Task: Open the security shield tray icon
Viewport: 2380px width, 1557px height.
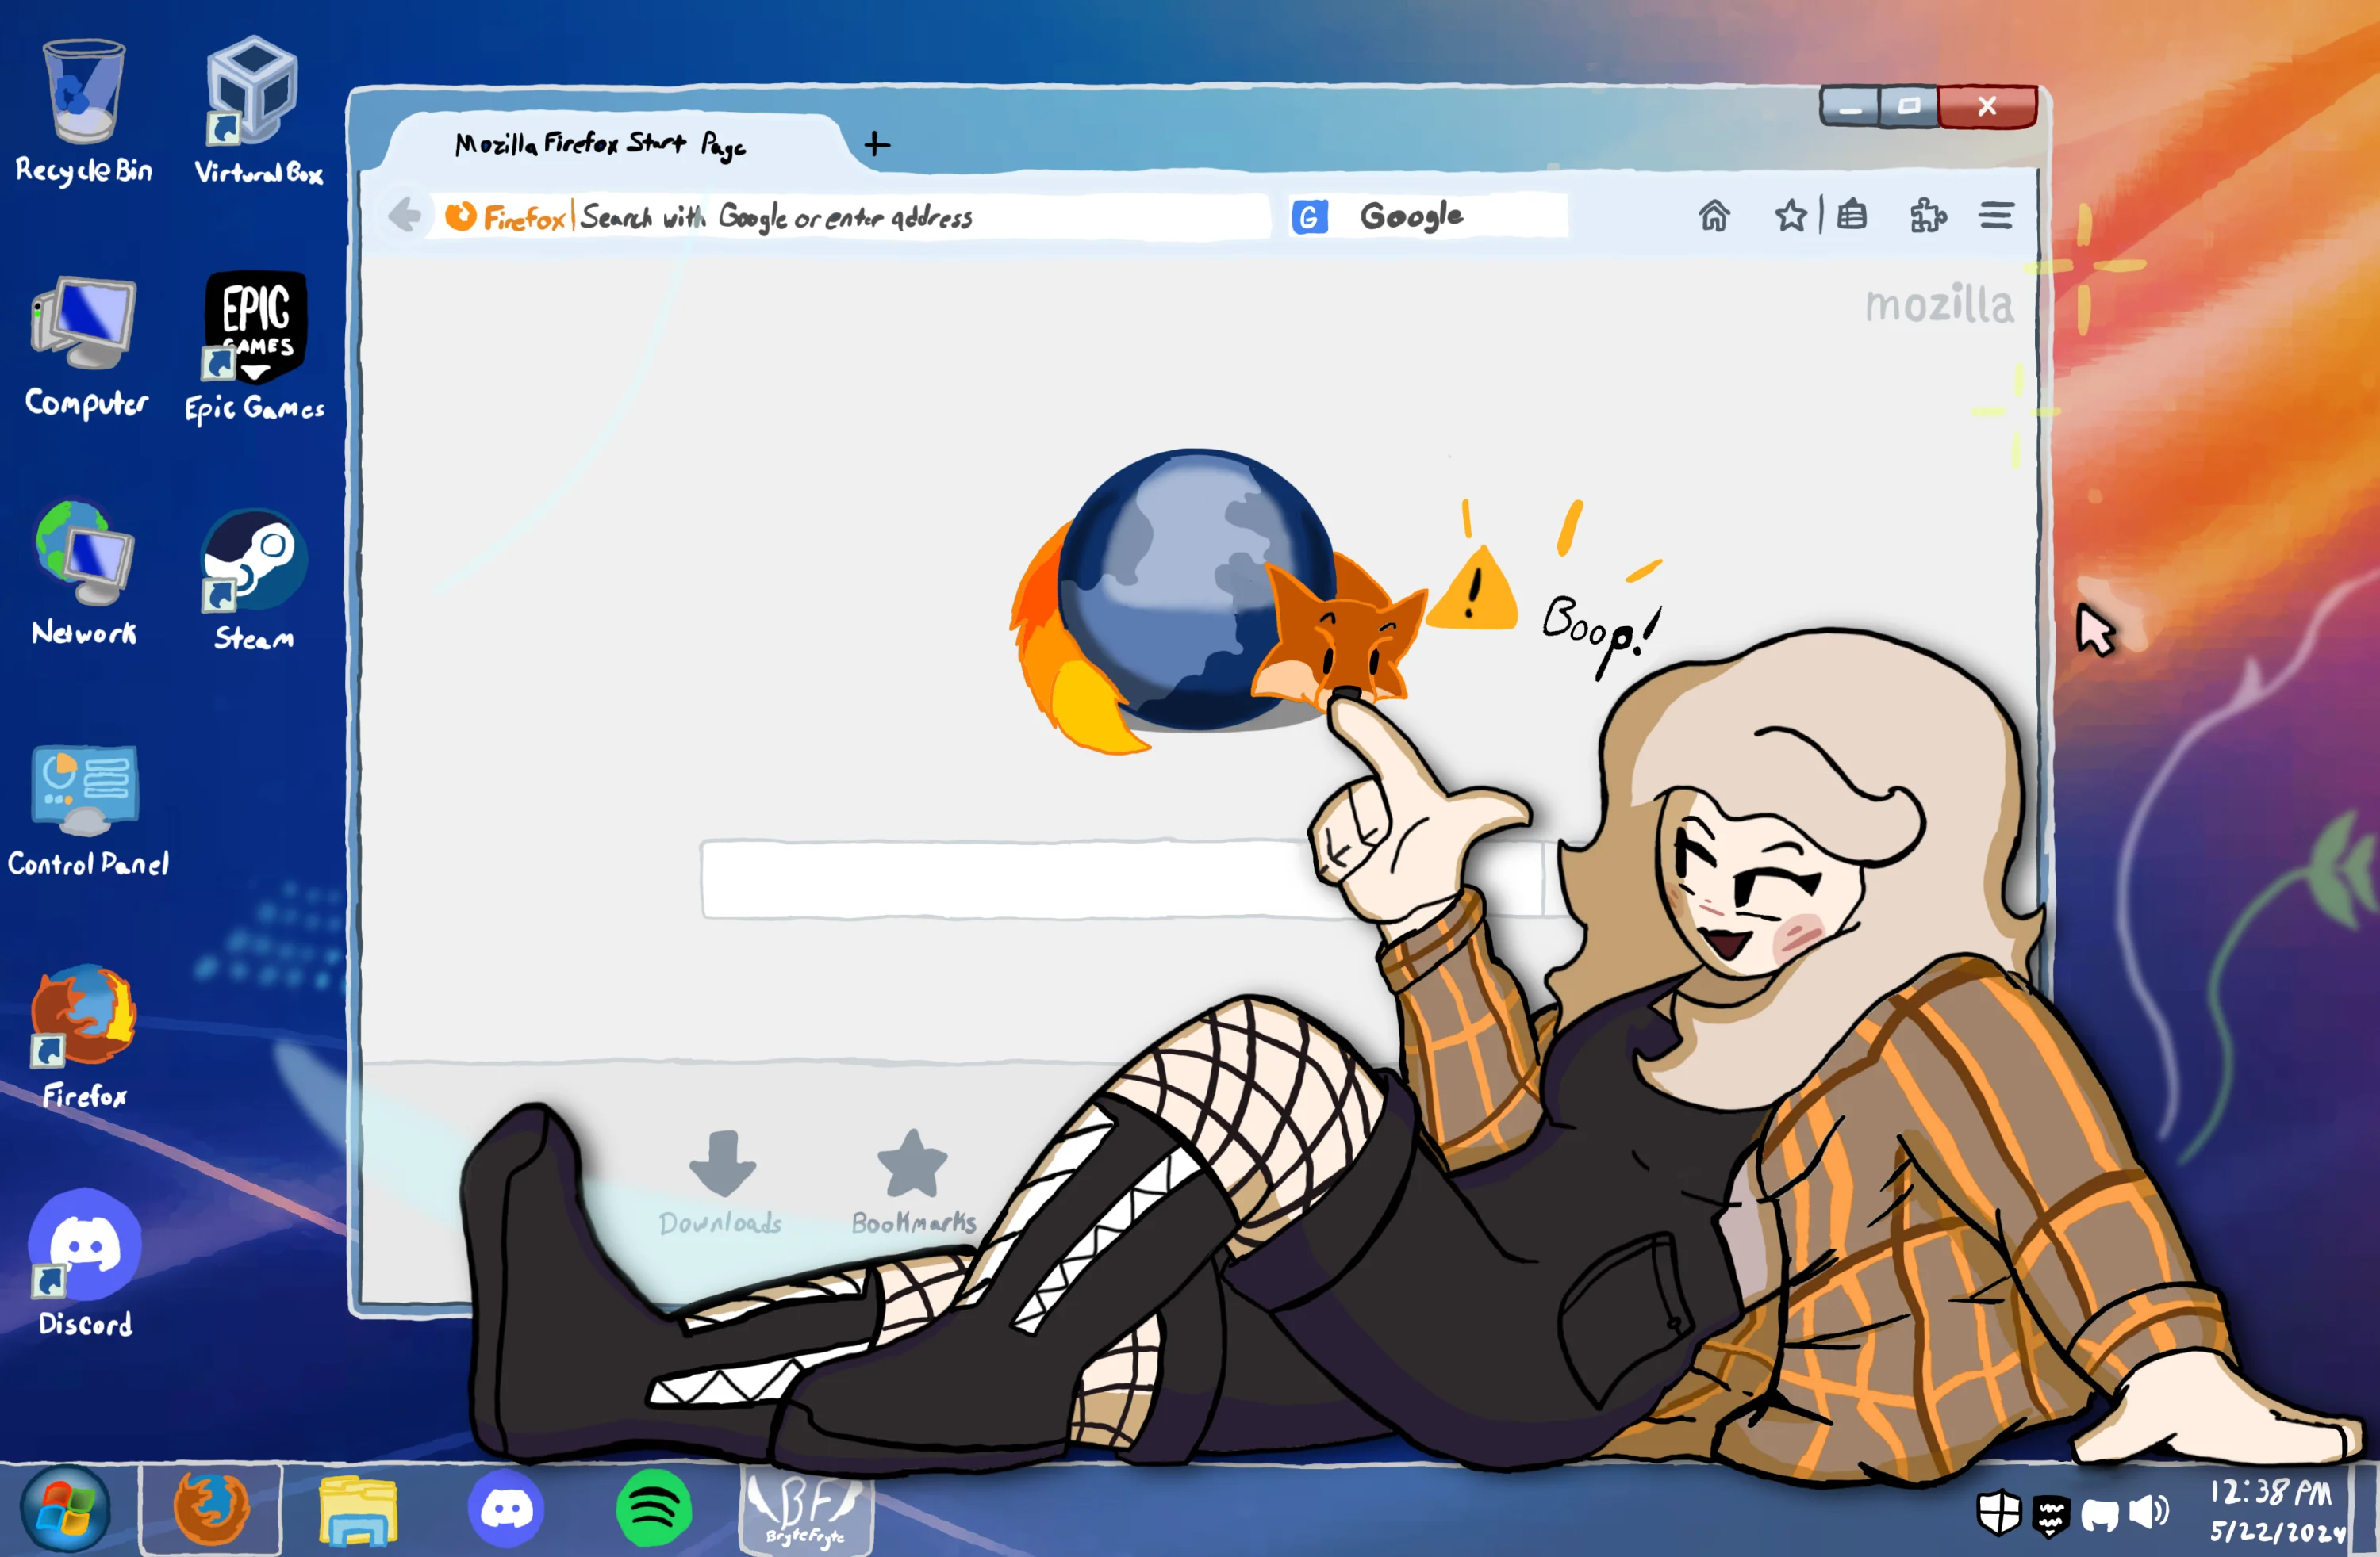Action: pyautogui.click(x=2000, y=1513)
